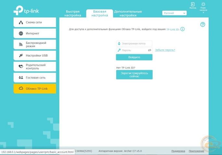Toggle password visibility with the eye icon
This screenshot has height=155, width=222.
pyautogui.click(x=150, y=50)
